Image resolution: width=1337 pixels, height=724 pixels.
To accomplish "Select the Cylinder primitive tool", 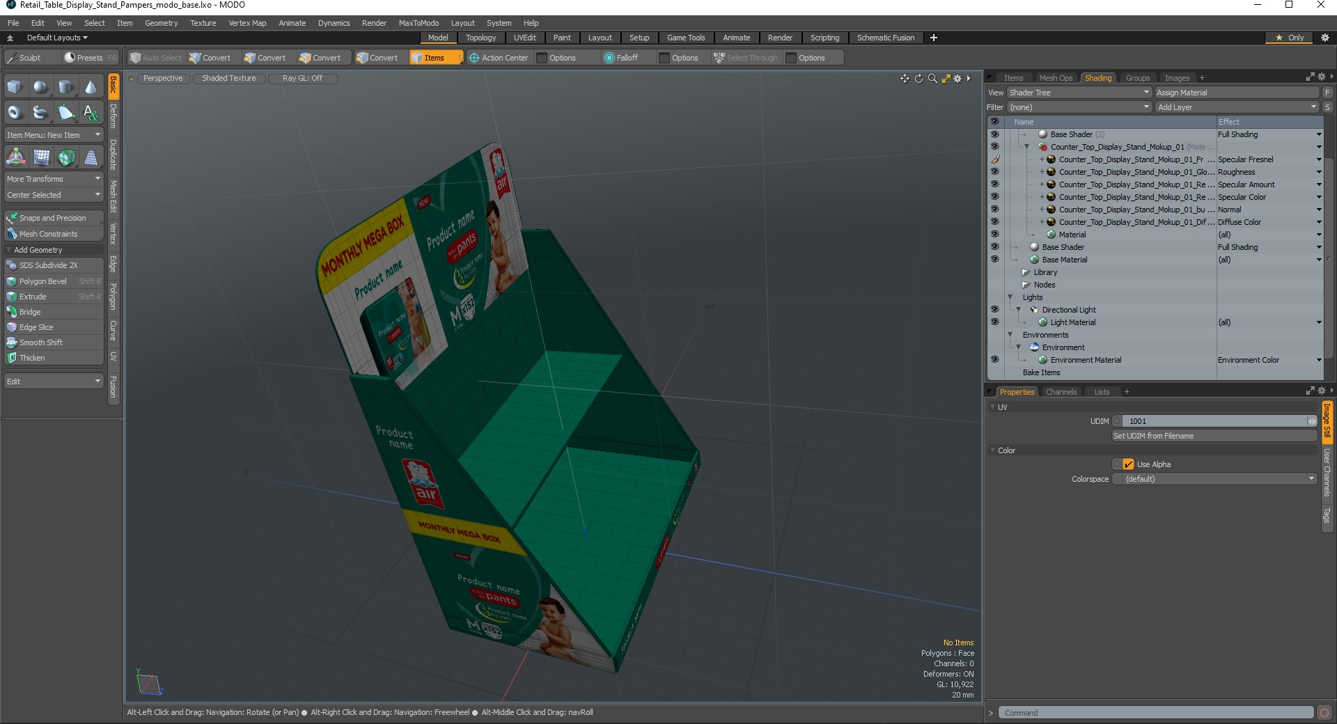I will pyautogui.click(x=65, y=87).
